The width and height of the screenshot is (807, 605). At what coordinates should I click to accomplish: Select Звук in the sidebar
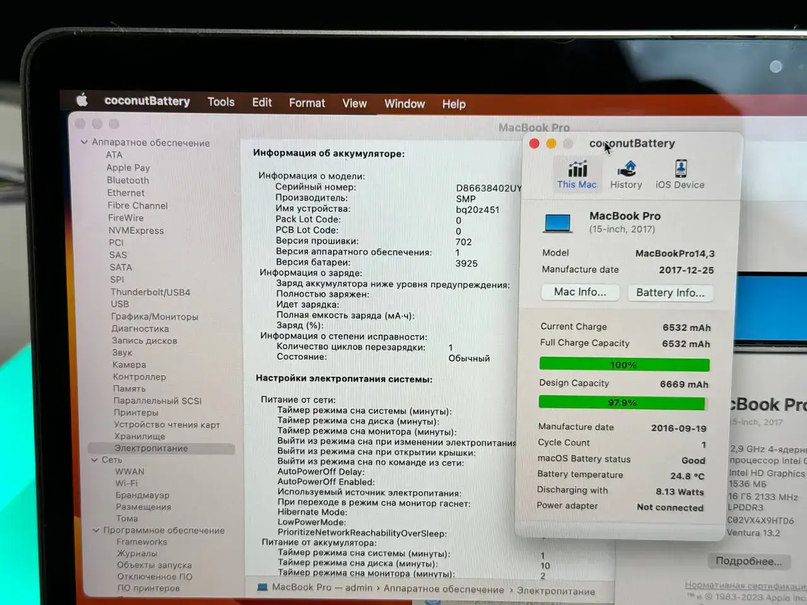pos(122,352)
